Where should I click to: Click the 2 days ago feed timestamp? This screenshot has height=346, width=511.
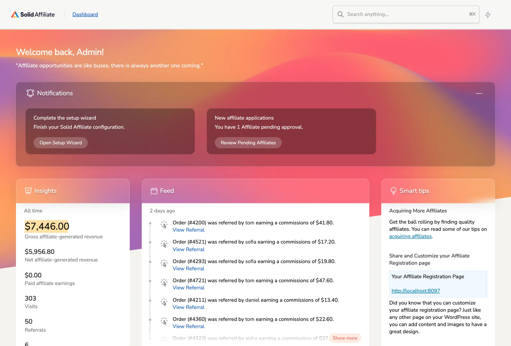click(162, 211)
